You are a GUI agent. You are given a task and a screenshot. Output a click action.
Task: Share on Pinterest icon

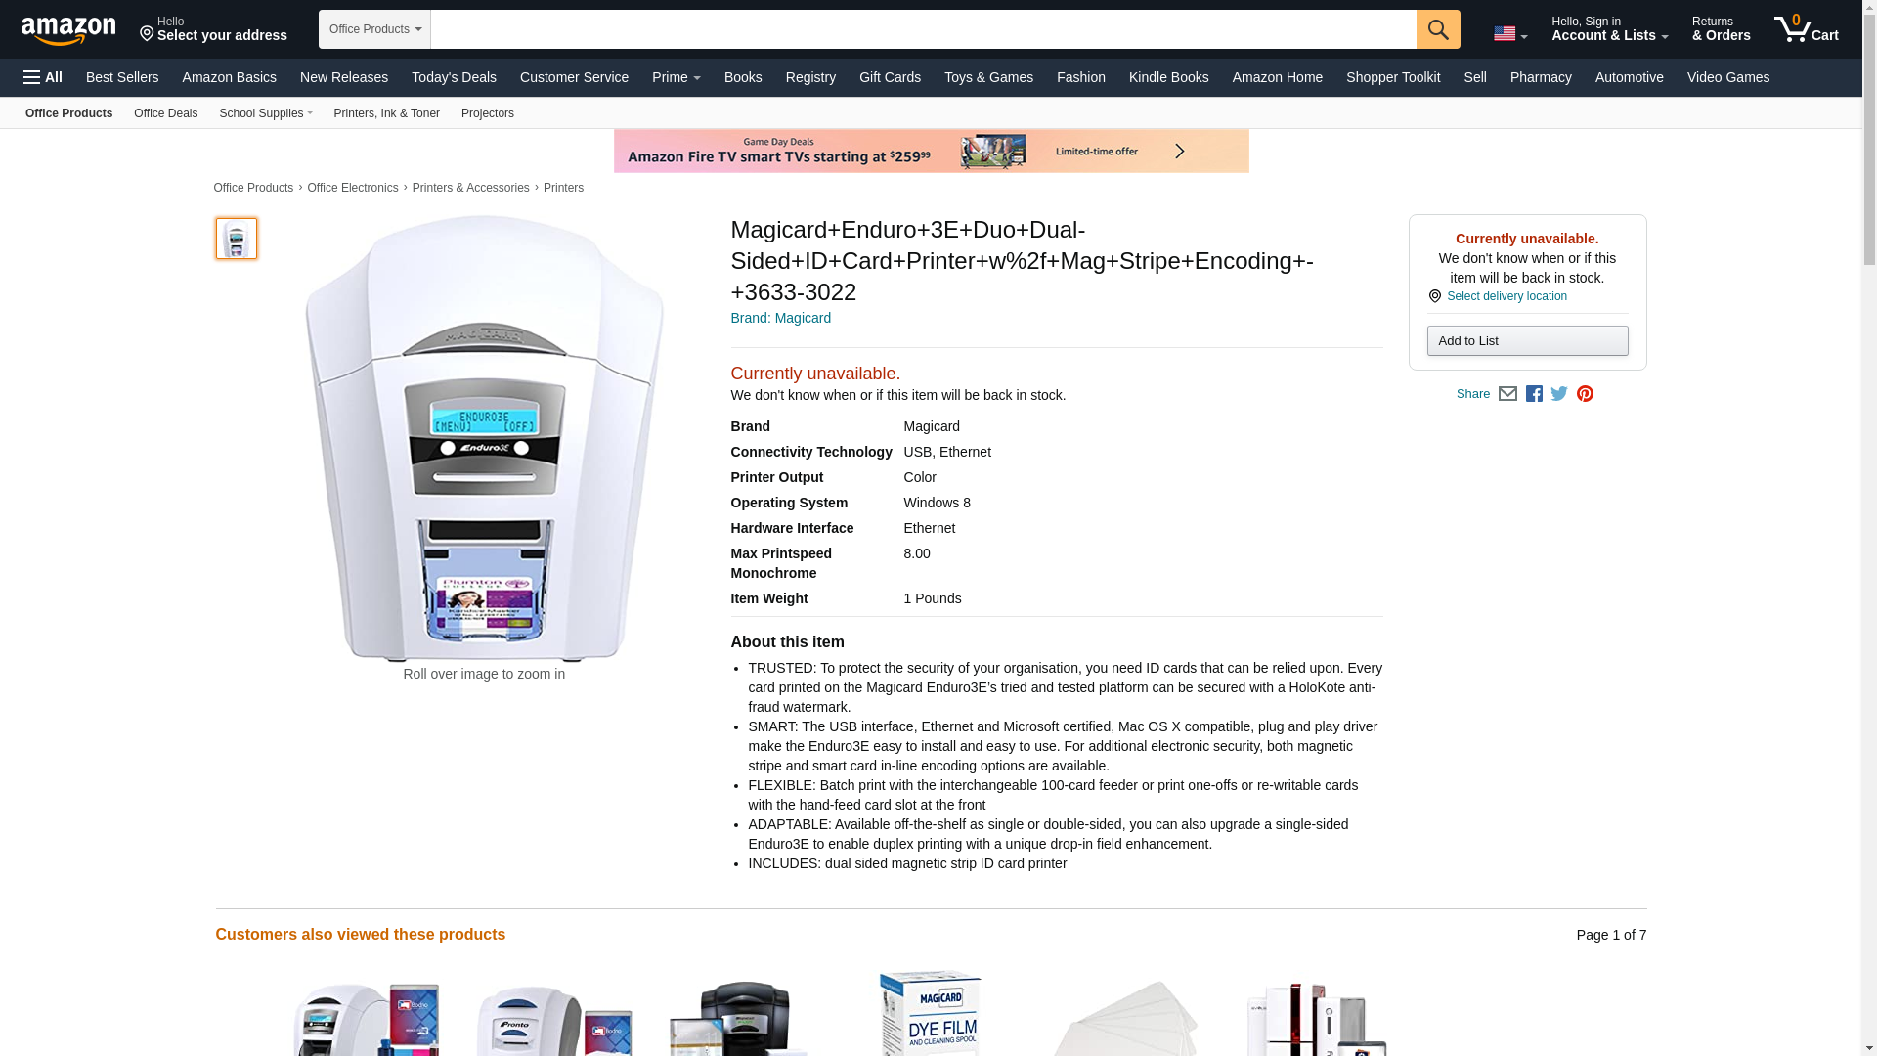coord(1585,394)
